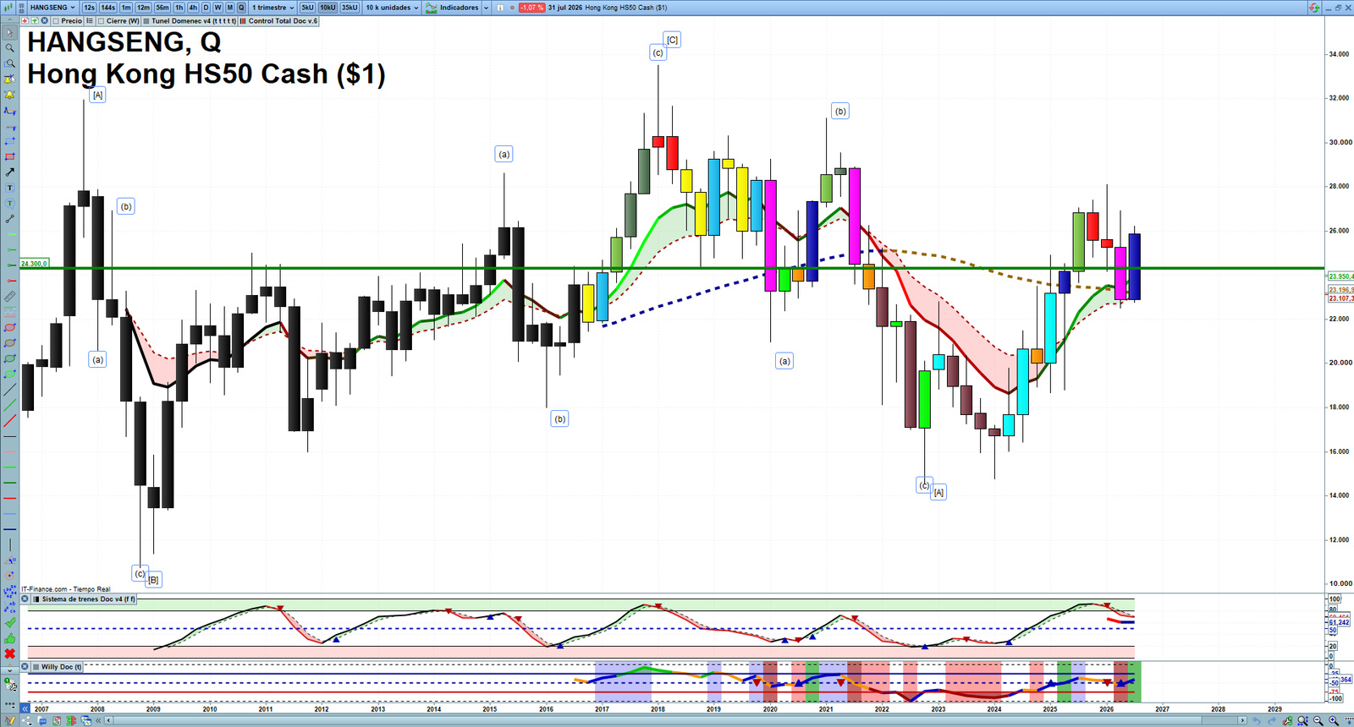The width and height of the screenshot is (1354, 727).
Task: Switch to the W weekly timeframe
Action: pos(217,8)
